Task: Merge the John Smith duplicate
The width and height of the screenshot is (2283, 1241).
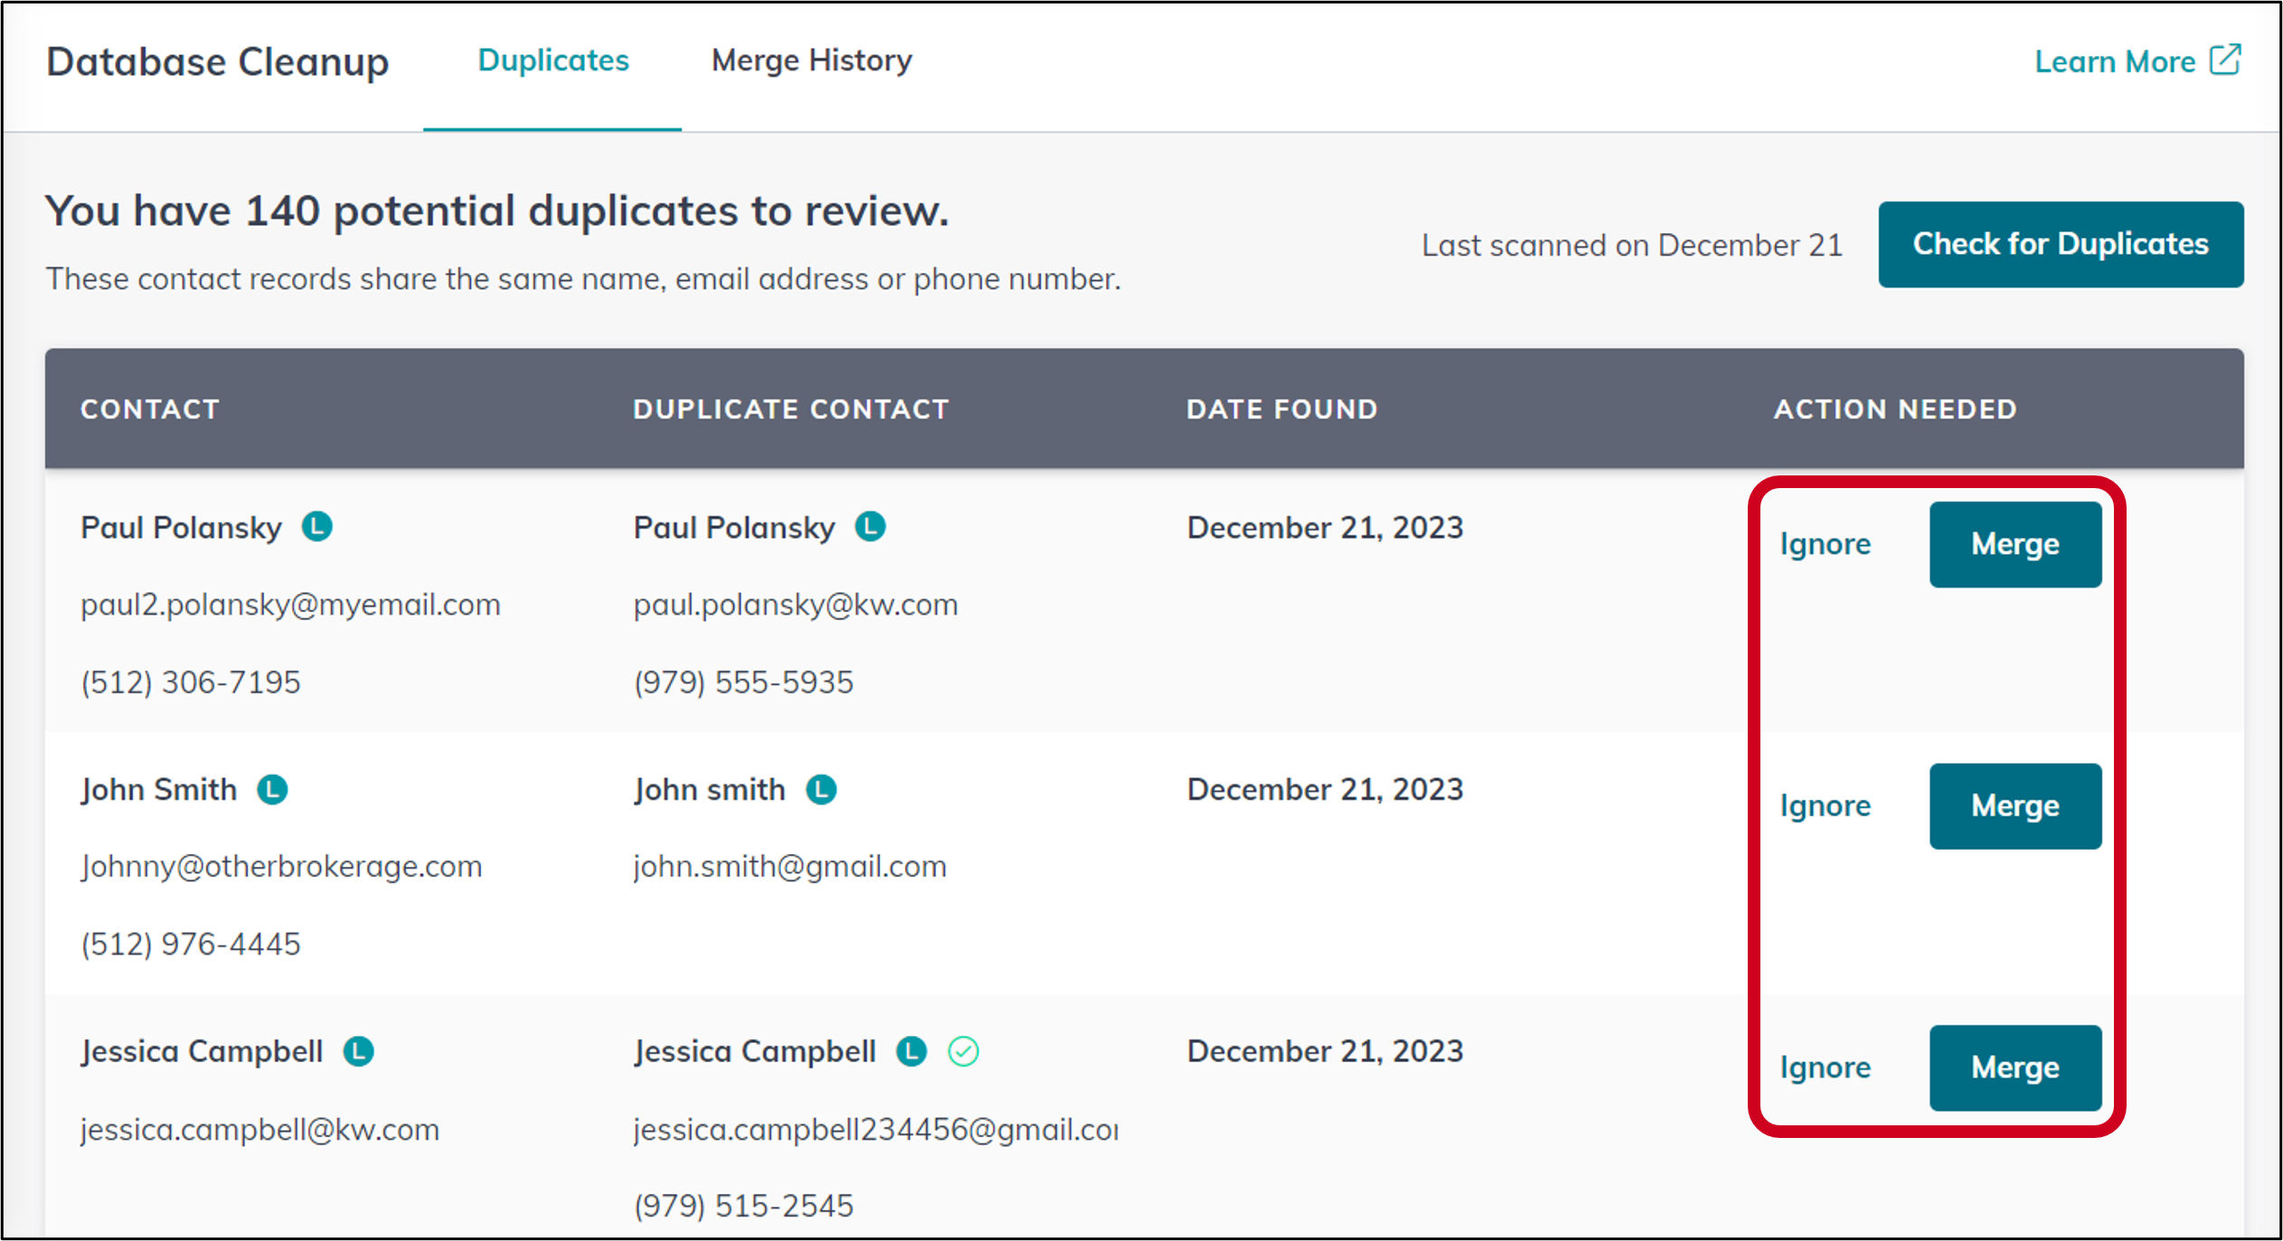Action: (2015, 805)
